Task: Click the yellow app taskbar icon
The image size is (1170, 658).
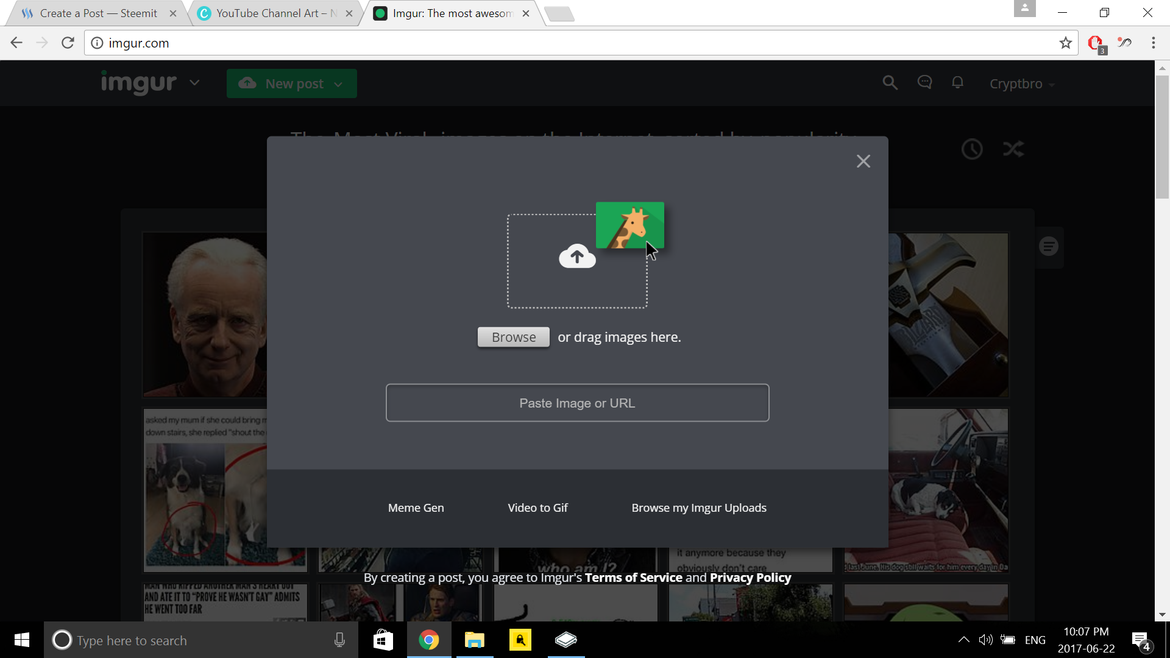Action: pyautogui.click(x=520, y=640)
